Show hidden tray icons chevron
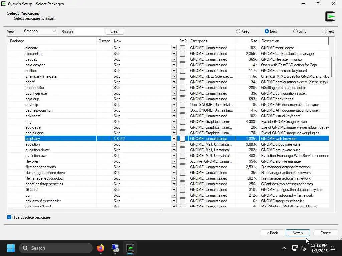The image size is (342, 256). [284, 248]
